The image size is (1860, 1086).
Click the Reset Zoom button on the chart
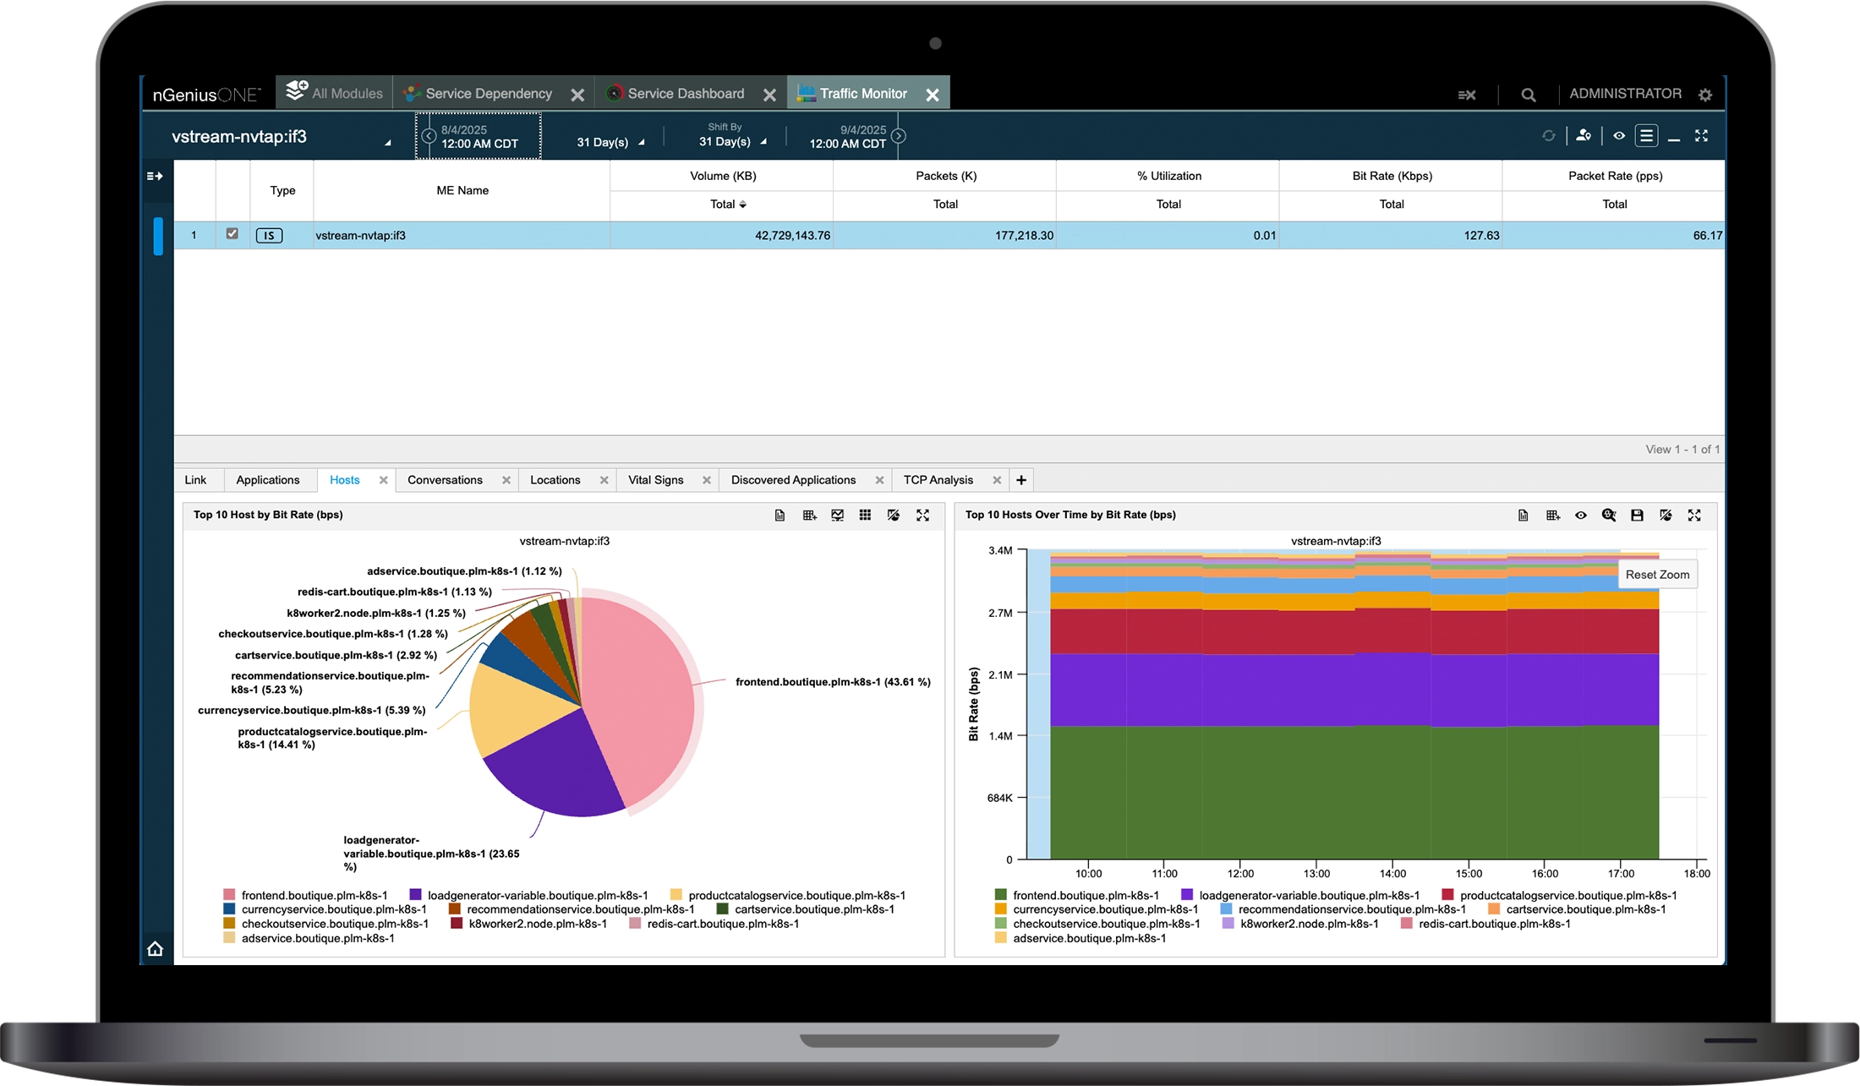[x=1657, y=574]
